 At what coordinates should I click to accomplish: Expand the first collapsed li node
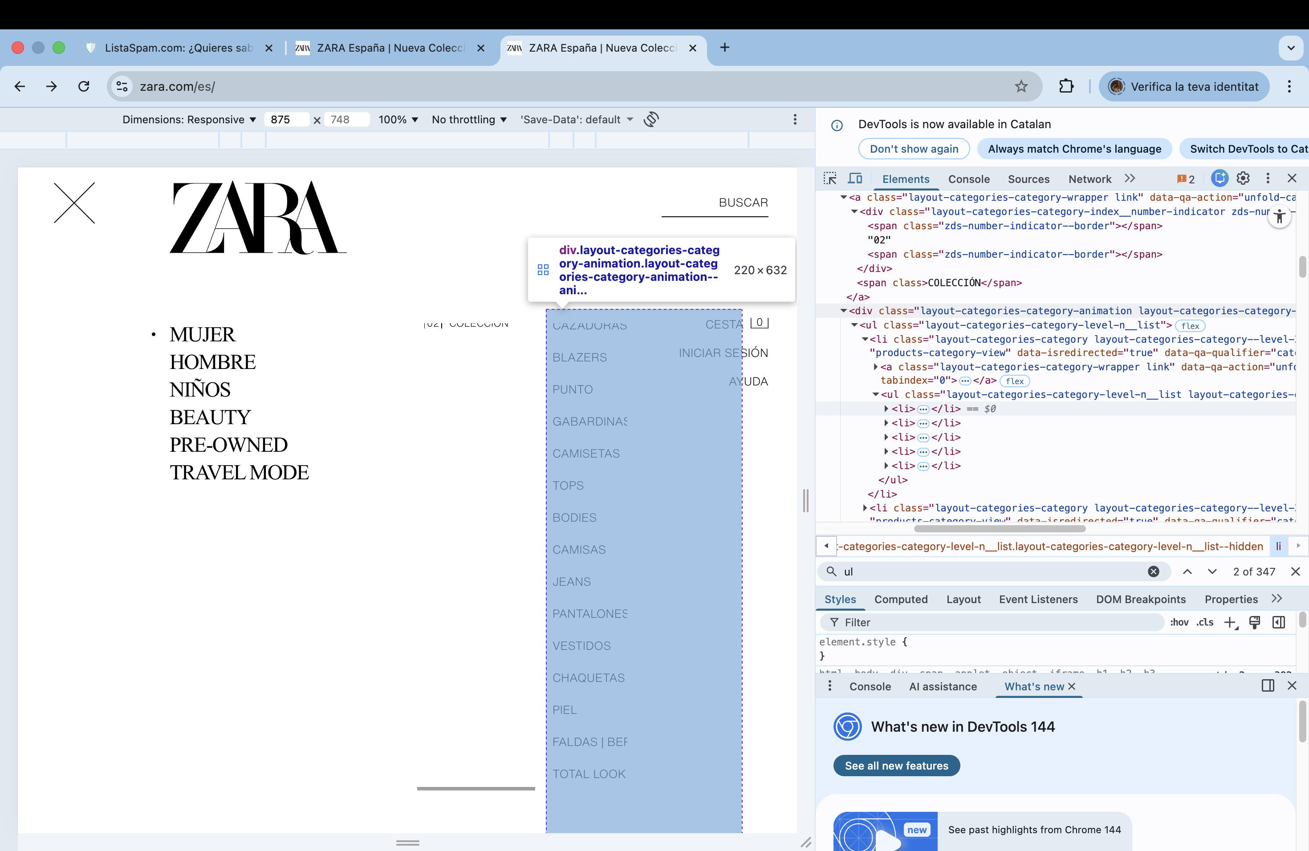pyautogui.click(x=886, y=409)
